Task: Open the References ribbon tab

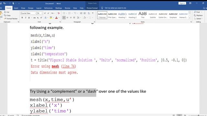Action: [x=48, y=8]
